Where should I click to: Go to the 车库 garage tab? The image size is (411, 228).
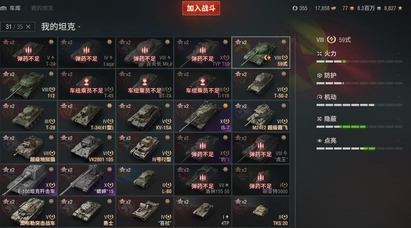[15, 8]
